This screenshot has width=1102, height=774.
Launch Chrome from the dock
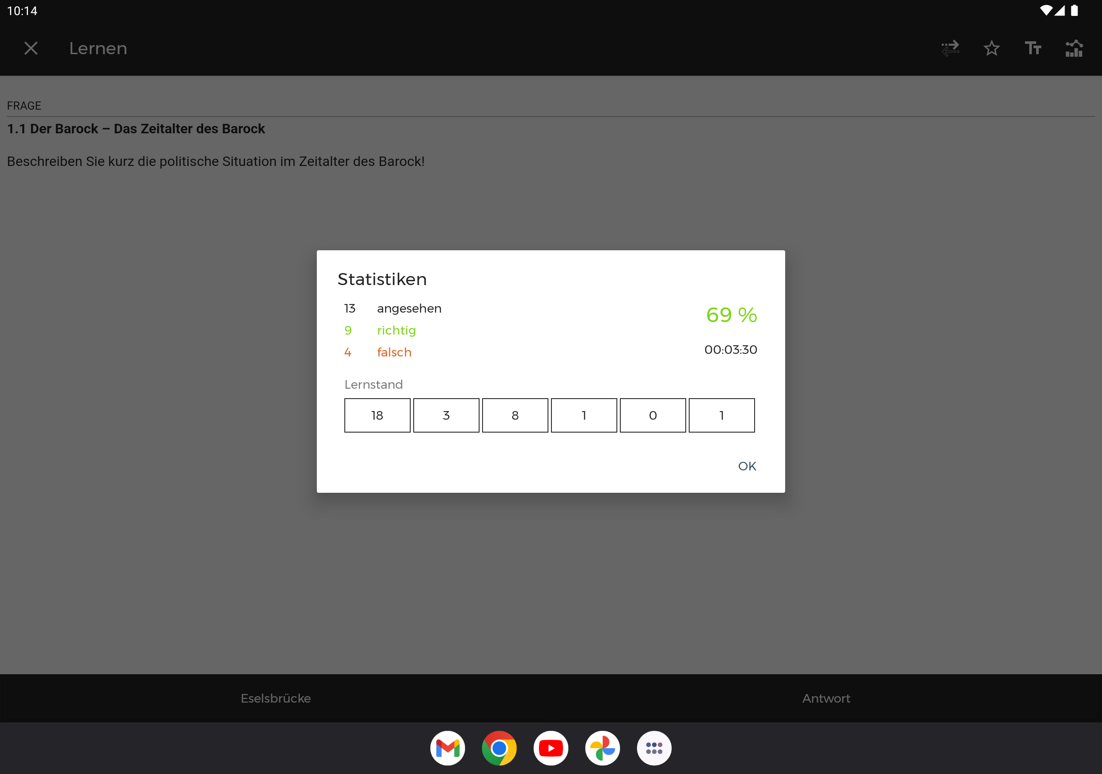(499, 748)
